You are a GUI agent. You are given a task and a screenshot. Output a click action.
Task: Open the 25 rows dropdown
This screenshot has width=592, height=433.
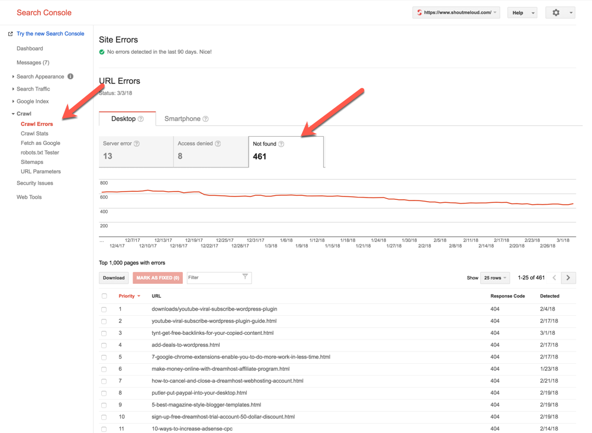click(x=495, y=277)
